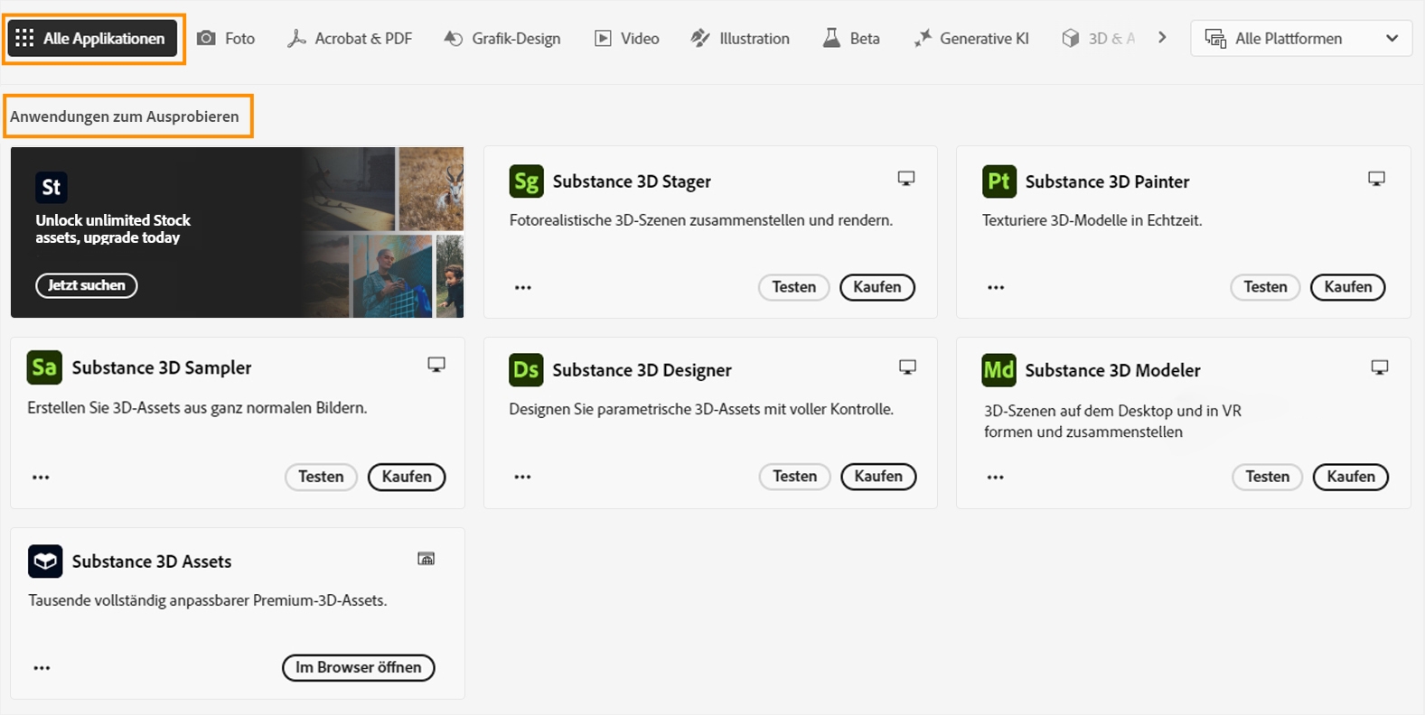Click Testen for Substance 3D Designer
Image resolution: width=1425 pixels, height=715 pixels.
click(795, 477)
